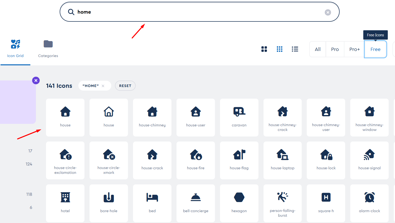The image size is (395, 223).
Task: Open the caravan icon
Action: click(x=239, y=118)
